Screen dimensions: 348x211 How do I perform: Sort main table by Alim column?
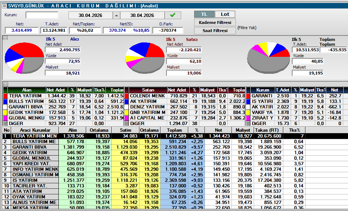pos(72,130)
